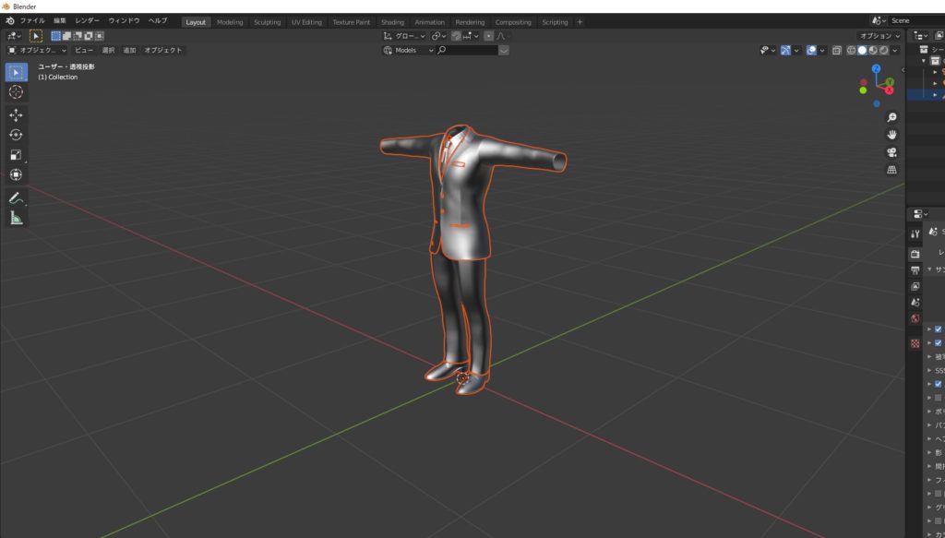This screenshot has width=945, height=538.
Task: Open the World properties tab icon
Action: point(915,318)
